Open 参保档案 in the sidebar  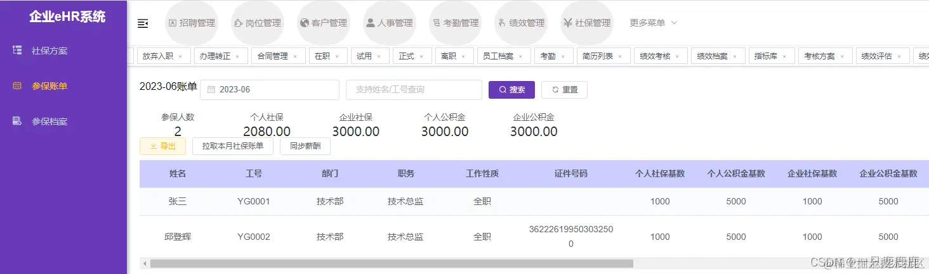coord(63,121)
